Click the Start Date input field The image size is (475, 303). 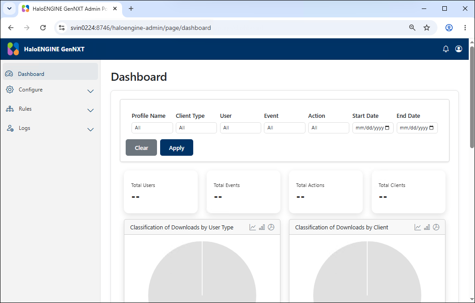click(373, 128)
